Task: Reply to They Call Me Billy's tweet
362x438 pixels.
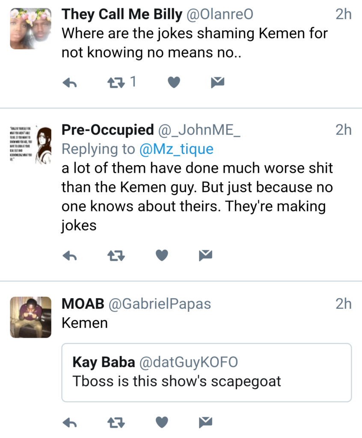Action: [x=69, y=83]
